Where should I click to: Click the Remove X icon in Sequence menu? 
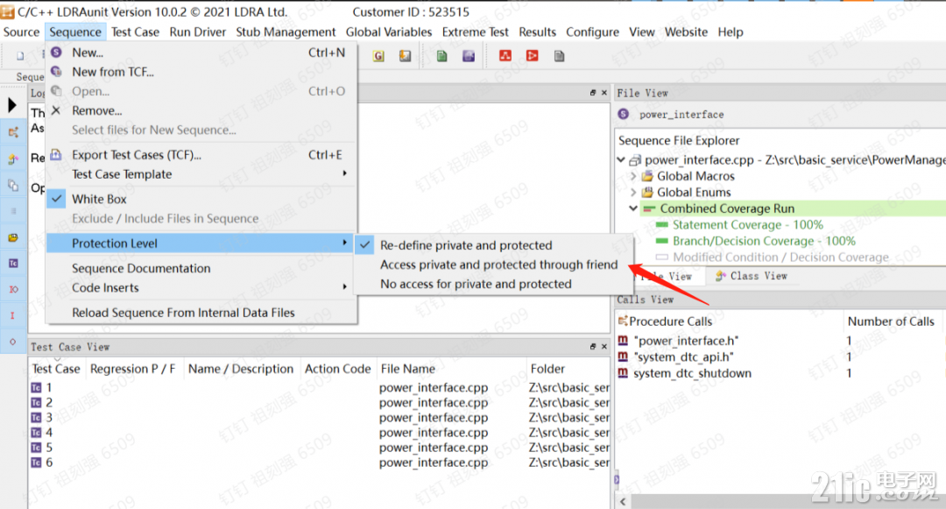(x=56, y=110)
